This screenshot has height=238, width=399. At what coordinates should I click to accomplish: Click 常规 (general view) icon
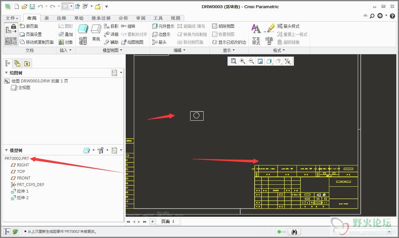click(96, 33)
